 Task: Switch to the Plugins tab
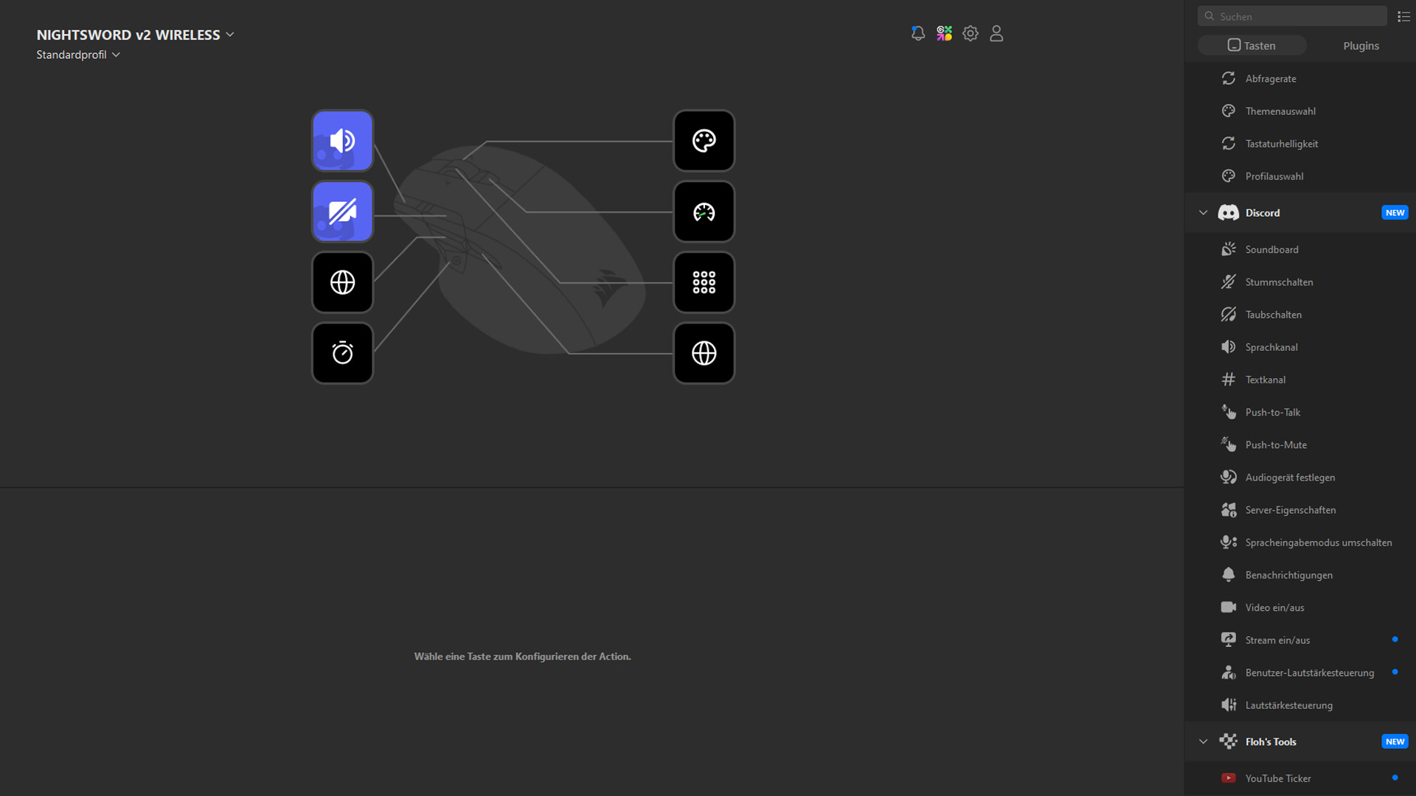point(1361,46)
